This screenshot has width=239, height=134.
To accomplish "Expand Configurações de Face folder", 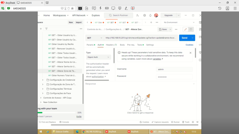I will click(43, 93).
